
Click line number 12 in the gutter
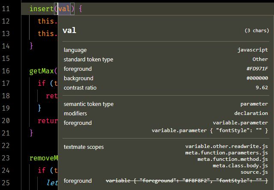click(x=6, y=21)
